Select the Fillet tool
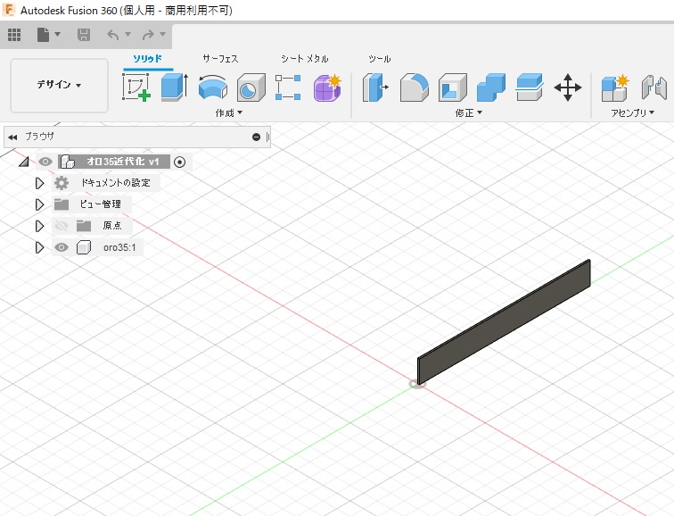674x516 pixels. pyautogui.click(x=414, y=87)
